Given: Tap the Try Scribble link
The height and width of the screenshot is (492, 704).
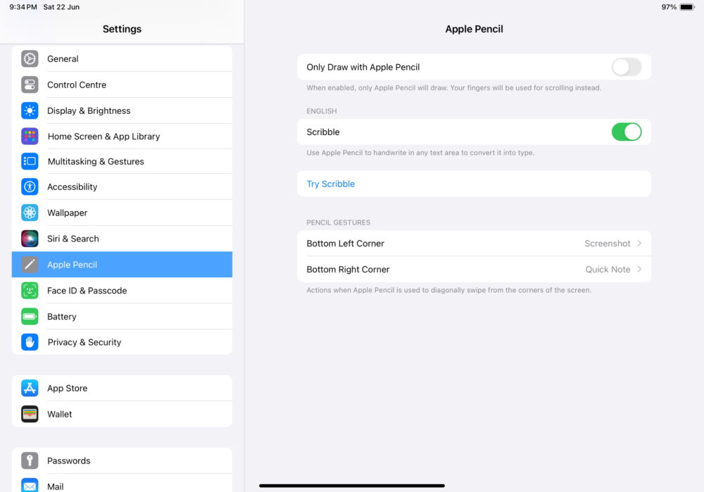Looking at the screenshot, I should pyautogui.click(x=330, y=183).
